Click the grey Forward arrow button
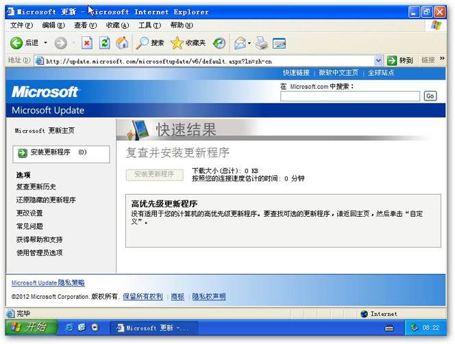This screenshot has width=455, height=344. pyautogui.click(x=61, y=43)
